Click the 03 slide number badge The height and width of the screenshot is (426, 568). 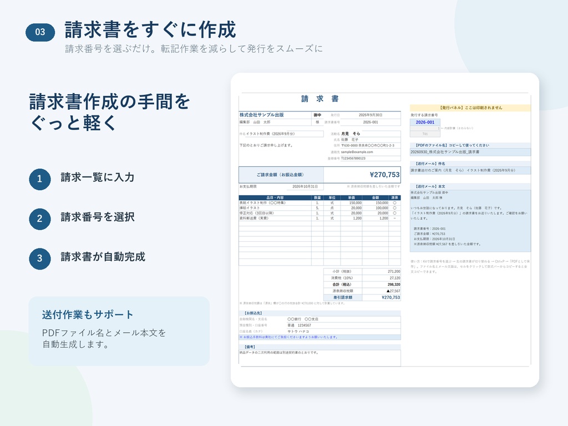[40, 32]
